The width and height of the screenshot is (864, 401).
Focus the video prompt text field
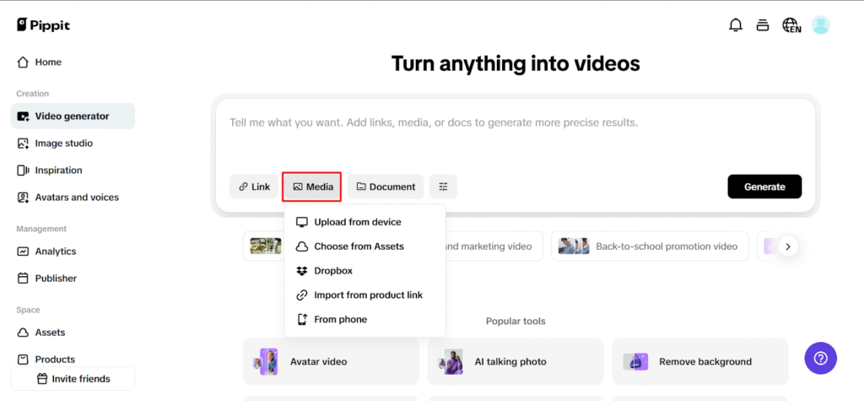[x=515, y=135]
